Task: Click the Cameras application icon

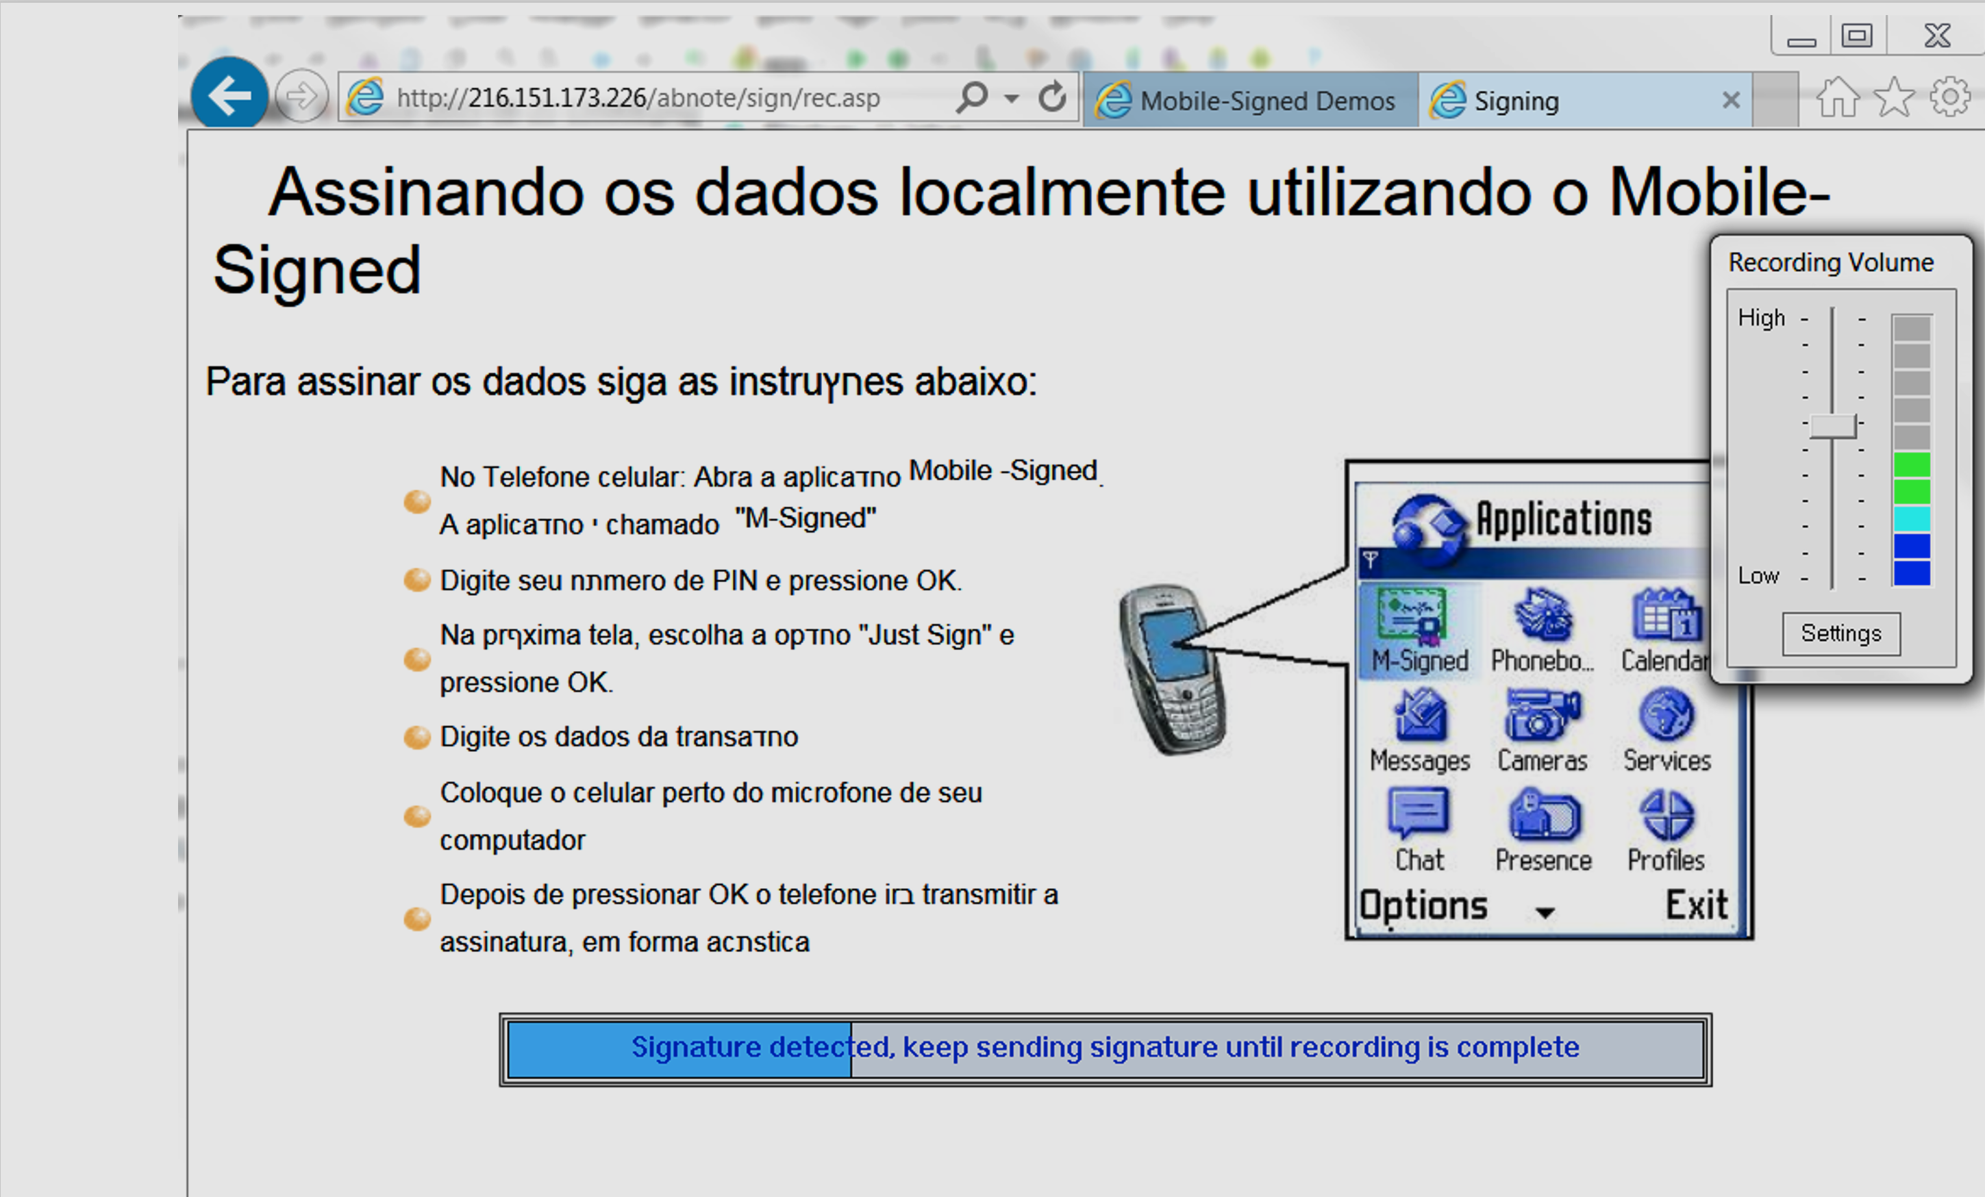Action: point(1542,731)
